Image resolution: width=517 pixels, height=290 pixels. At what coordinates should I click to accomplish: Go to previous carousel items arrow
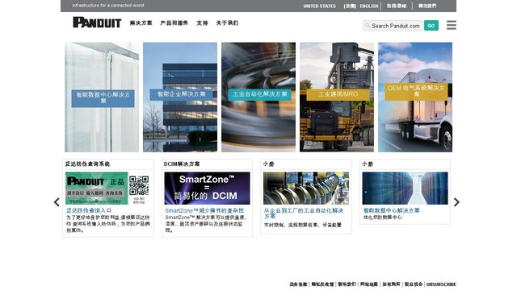click(x=57, y=202)
